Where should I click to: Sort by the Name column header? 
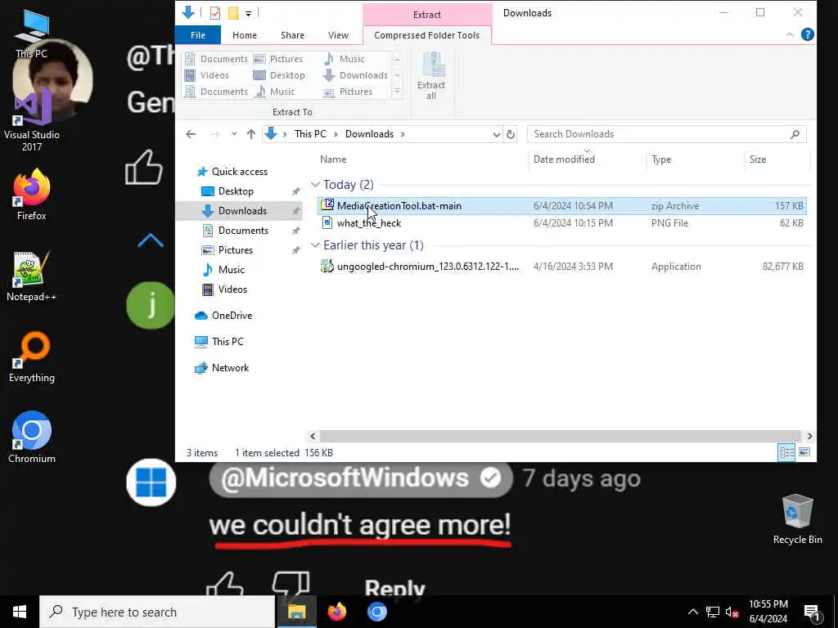click(421, 159)
